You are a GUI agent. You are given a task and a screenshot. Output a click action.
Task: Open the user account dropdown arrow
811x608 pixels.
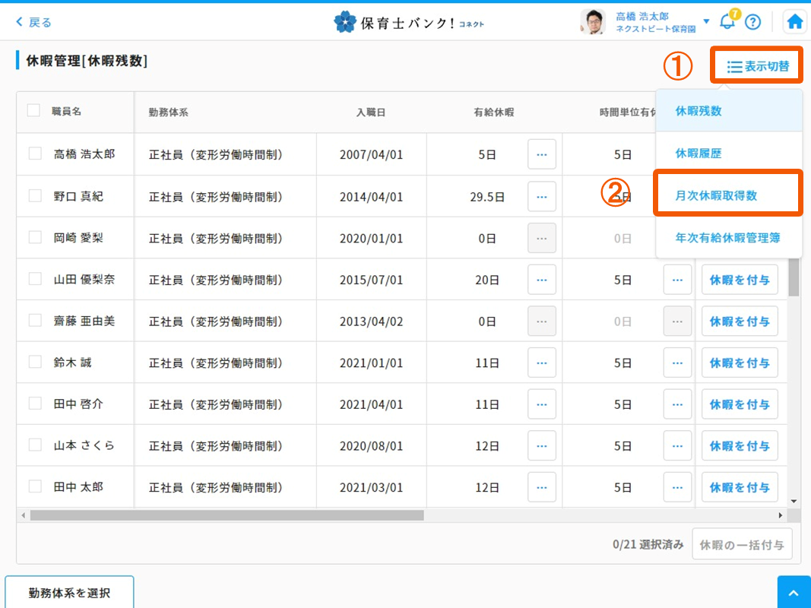coord(706,21)
